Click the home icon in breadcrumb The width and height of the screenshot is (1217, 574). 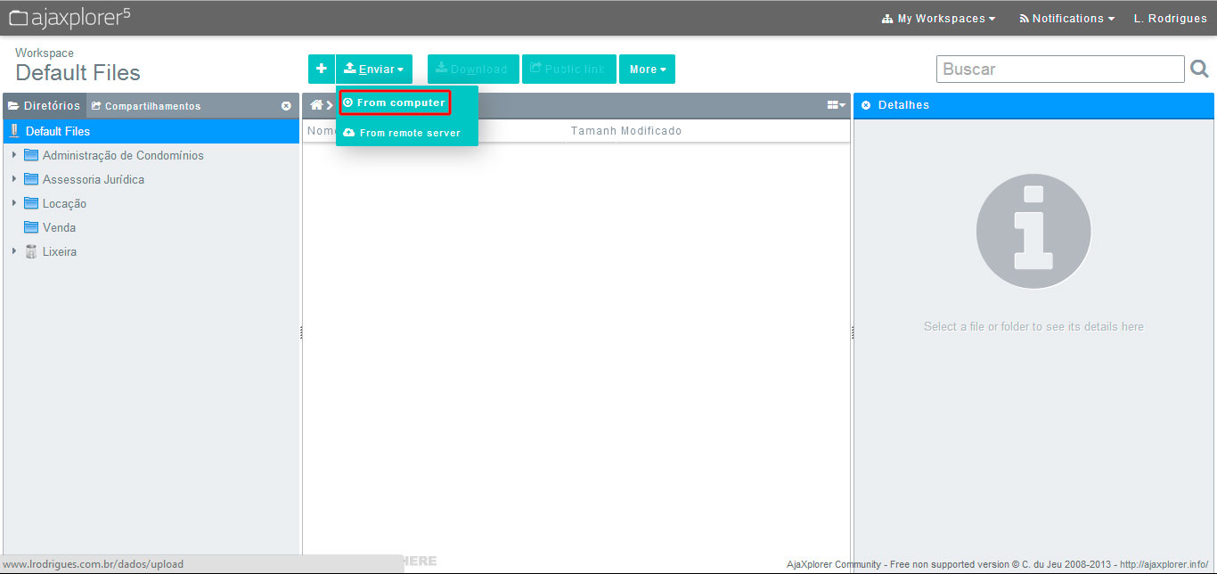tap(316, 105)
